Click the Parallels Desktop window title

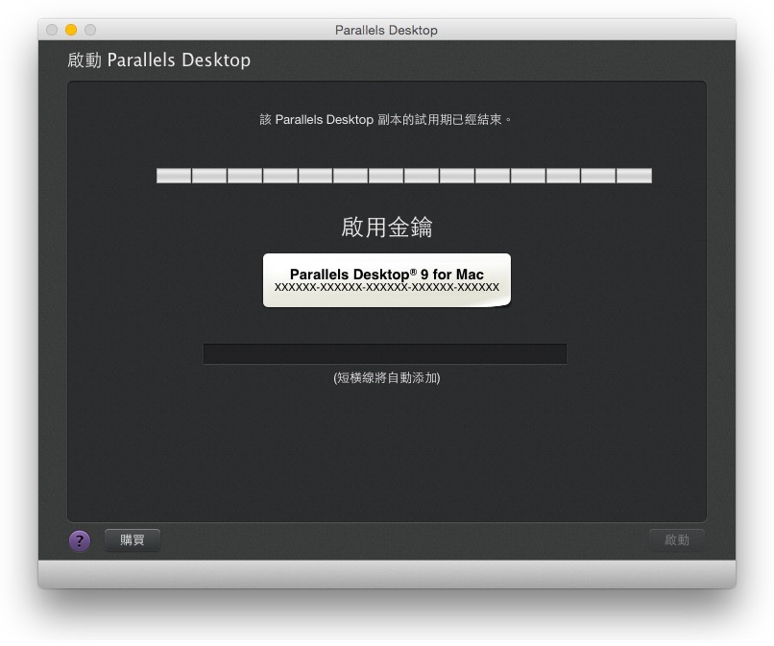click(386, 30)
